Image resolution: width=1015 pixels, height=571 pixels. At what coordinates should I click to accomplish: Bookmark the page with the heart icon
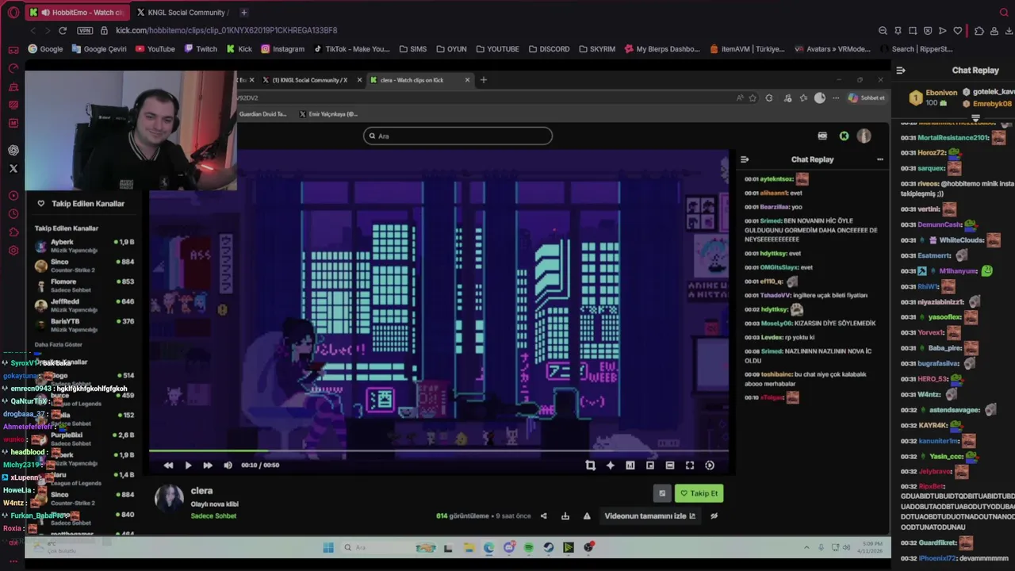(x=958, y=31)
